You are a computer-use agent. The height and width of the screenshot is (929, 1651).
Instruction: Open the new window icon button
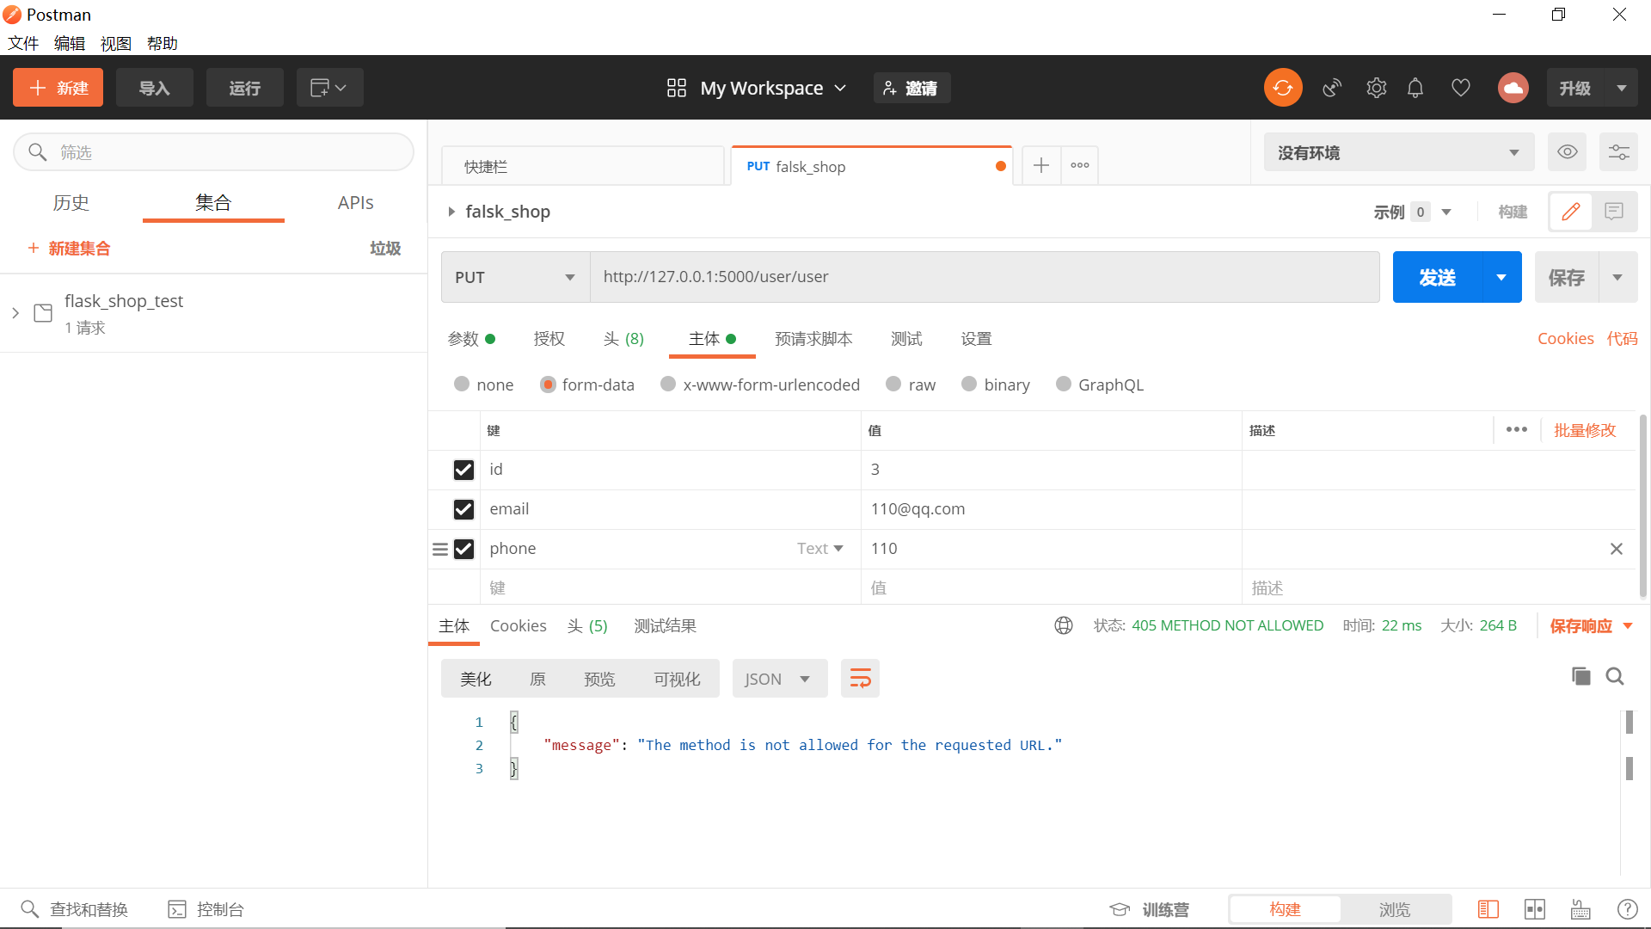[x=329, y=88]
